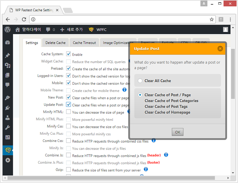Screen dimensions: 238x183
Task: Open the WordPress Dashboard sidebar icon
Action: [7, 42]
